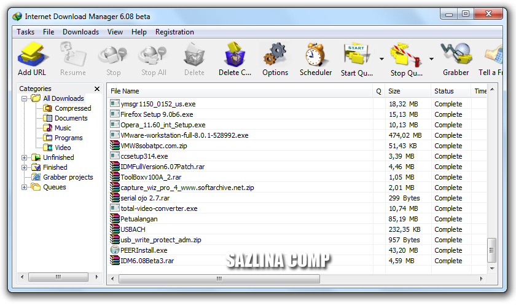The image size is (516, 305).
Task: Click the IDM6.08Beta3.rar archive icon
Action: [115, 261]
